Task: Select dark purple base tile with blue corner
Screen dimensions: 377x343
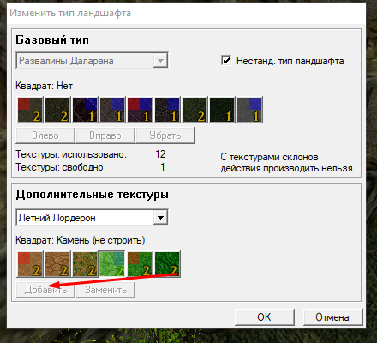Action: pyautogui.click(x=85, y=110)
